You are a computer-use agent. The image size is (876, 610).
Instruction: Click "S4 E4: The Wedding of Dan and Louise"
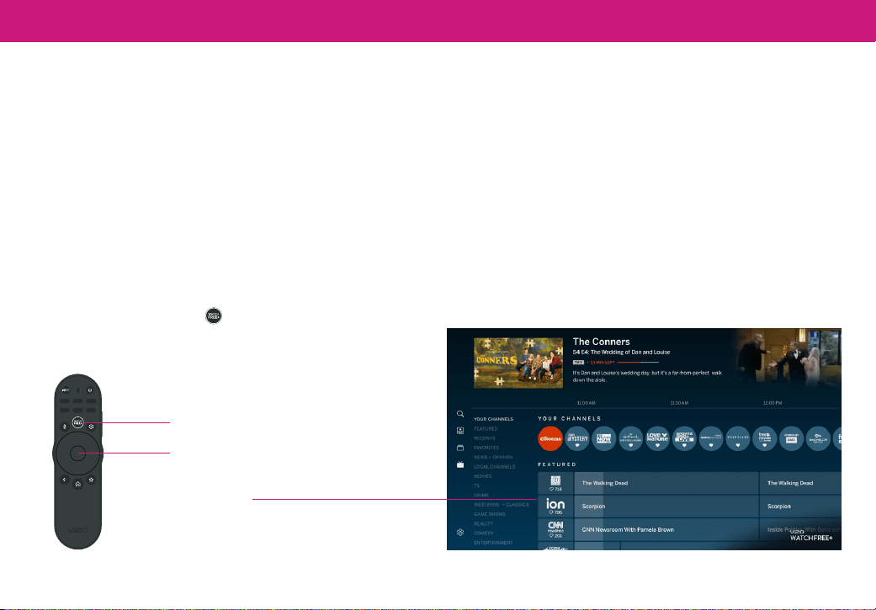point(621,353)
